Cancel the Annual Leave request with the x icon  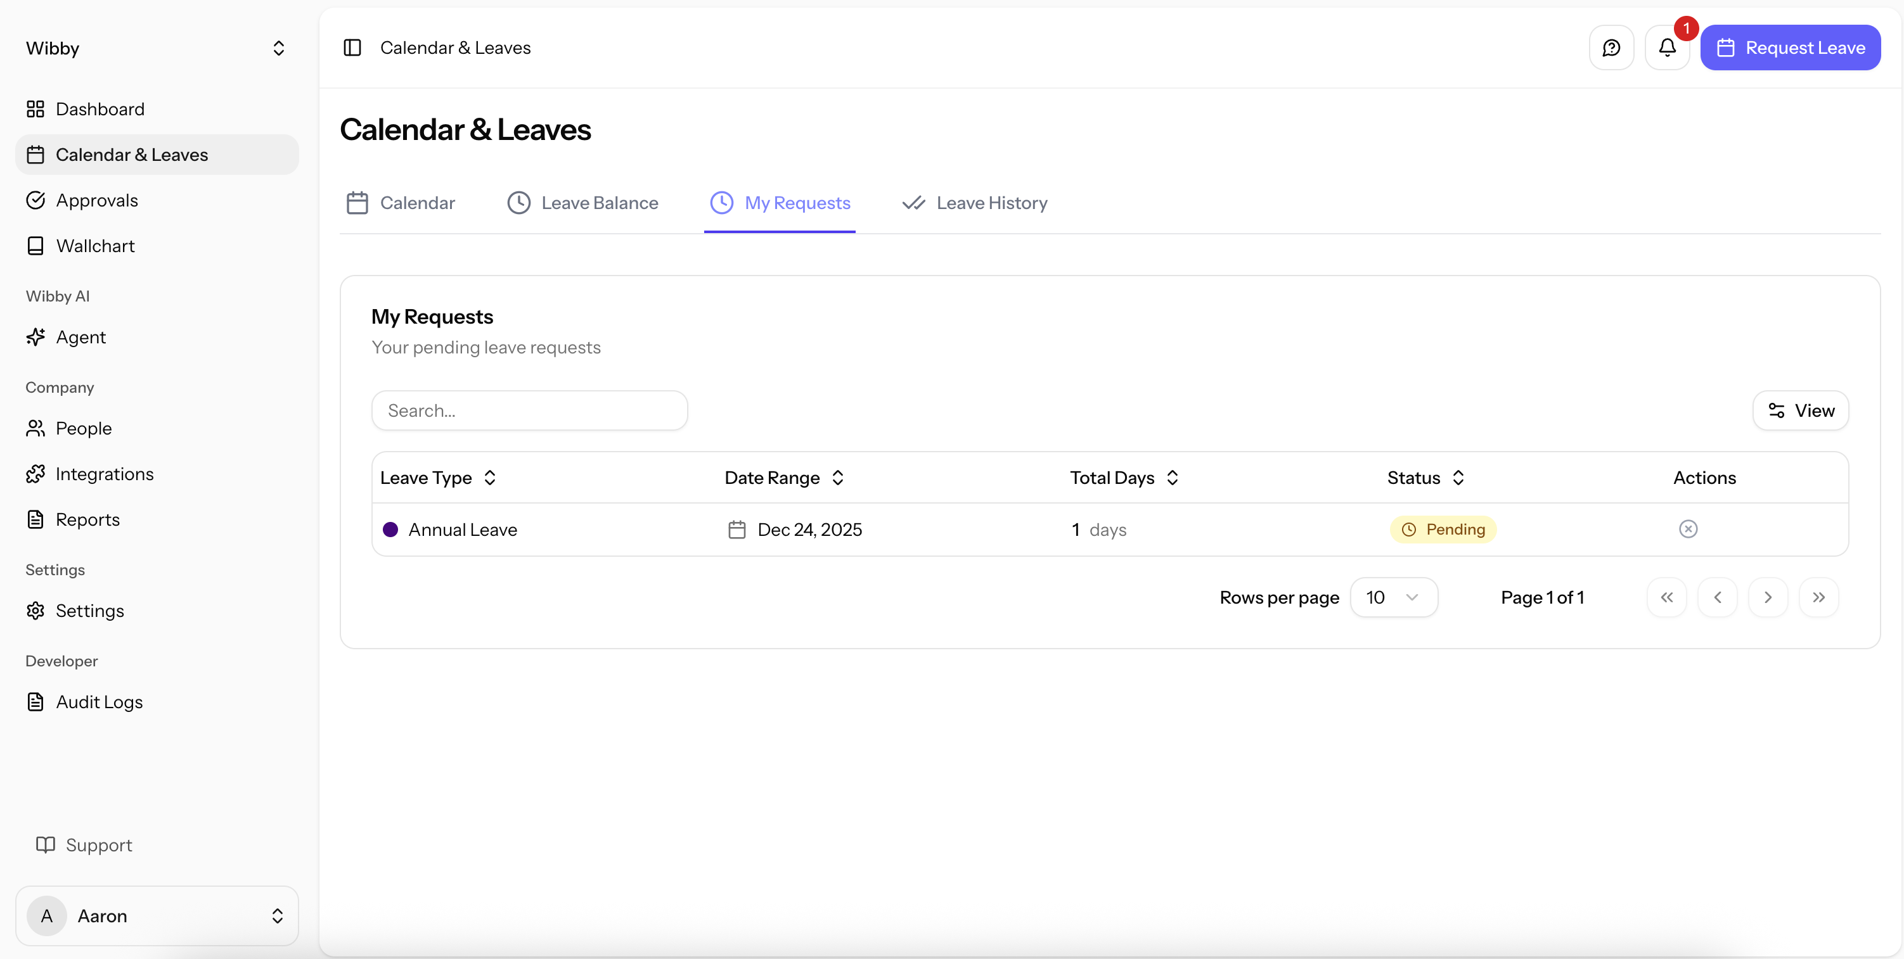pyautogui.click(x=1688, y=529)
